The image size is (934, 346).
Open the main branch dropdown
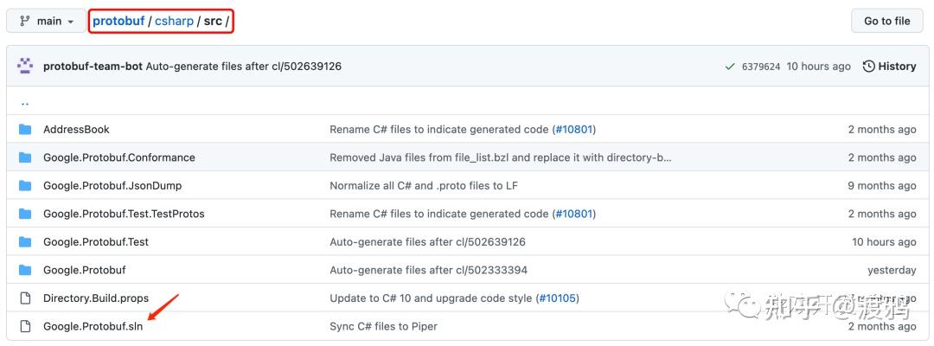click(46, 21)
